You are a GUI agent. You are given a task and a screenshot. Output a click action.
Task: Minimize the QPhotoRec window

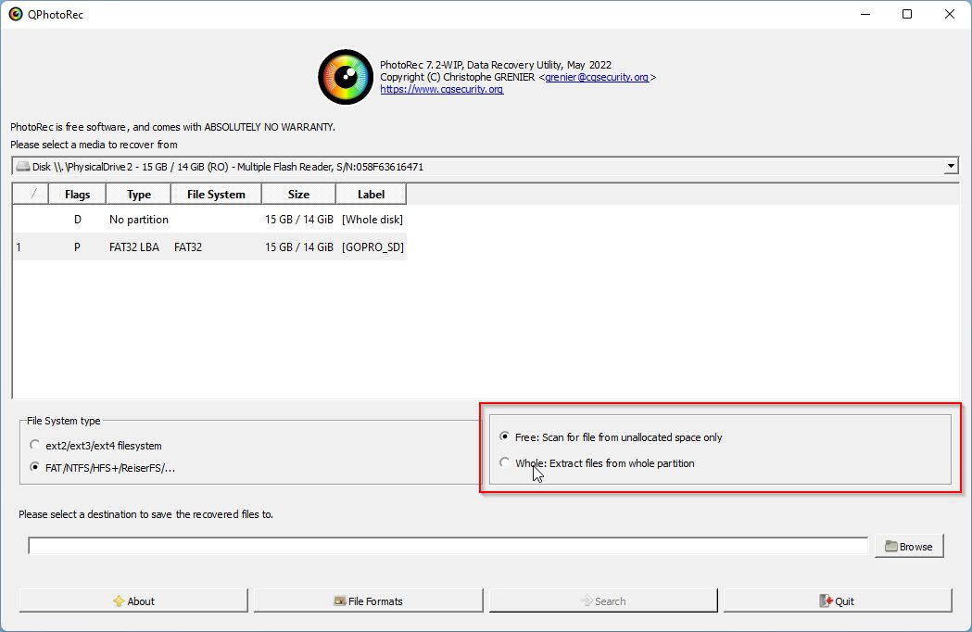pyautogui.click(x=865, y=14)
